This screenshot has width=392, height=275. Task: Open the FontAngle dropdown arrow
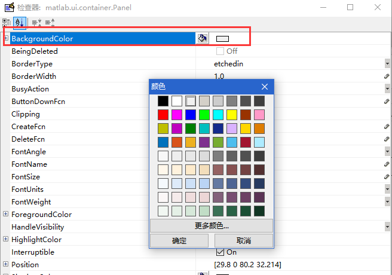[x=387, y=151]
